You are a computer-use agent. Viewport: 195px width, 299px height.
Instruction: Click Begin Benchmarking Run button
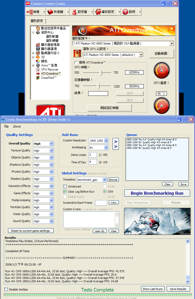[x=157, y=193]
